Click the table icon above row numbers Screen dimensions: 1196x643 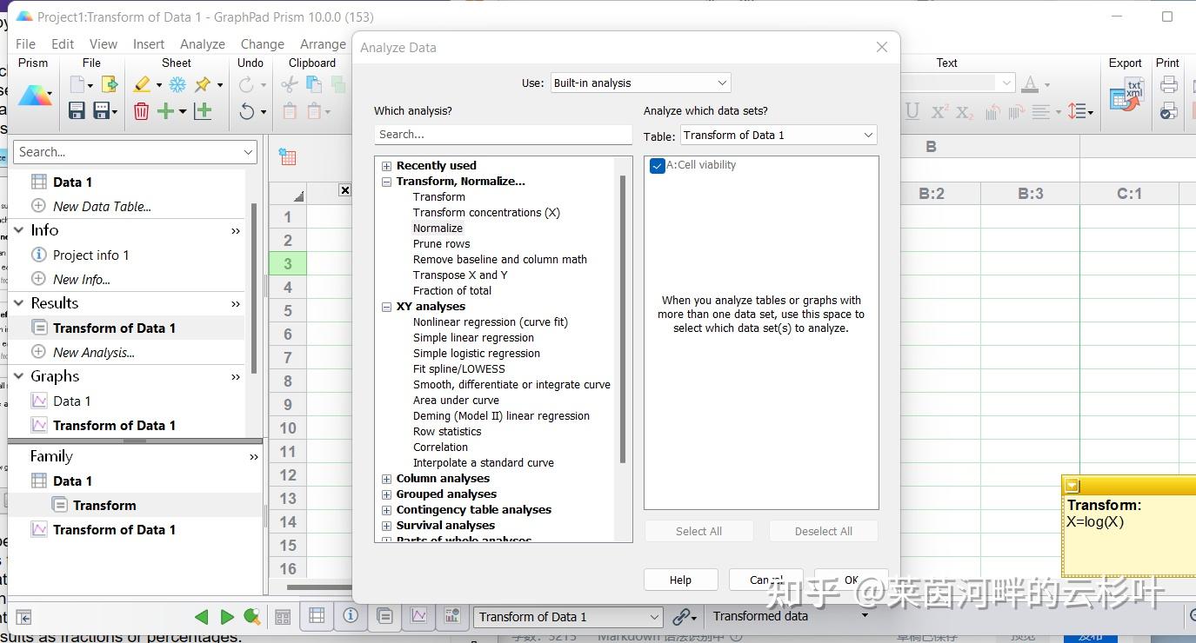coord(287,156)
